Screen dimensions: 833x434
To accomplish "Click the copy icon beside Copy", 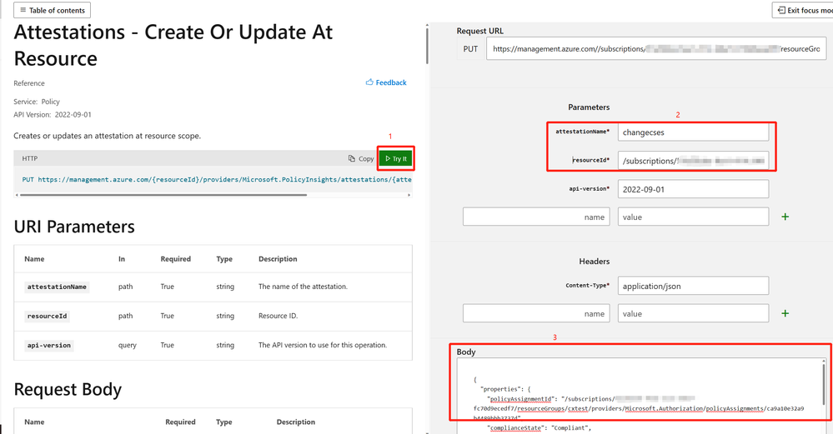I will pos(352,158).
